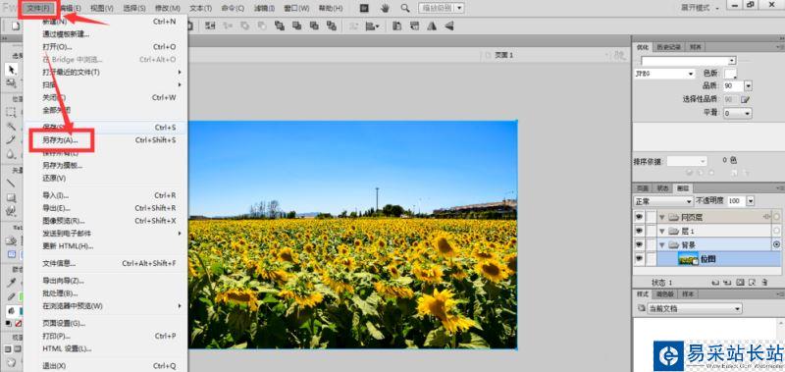Open the Align options toolbar button
Image resolution: width=785 pixels, height=372 pixels.
tap(372, 27)
